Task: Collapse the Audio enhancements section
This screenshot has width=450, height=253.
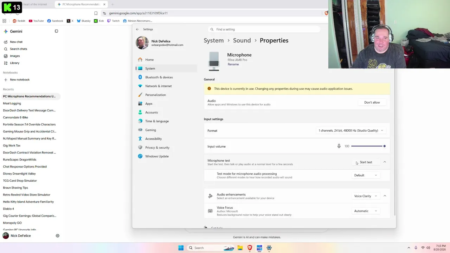Action: [385, 196]
